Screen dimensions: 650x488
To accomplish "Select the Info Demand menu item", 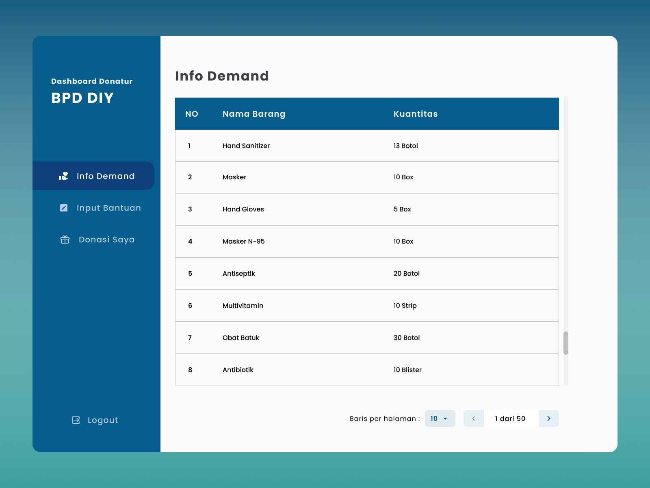I will pos(105,176).
